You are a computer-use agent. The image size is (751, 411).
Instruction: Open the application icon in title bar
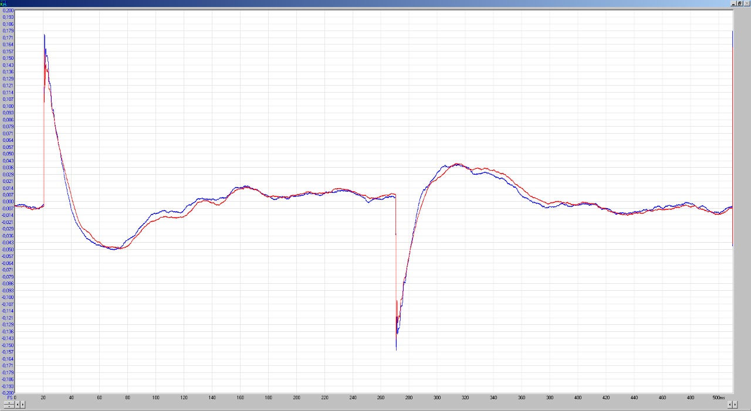pos(3,4)
